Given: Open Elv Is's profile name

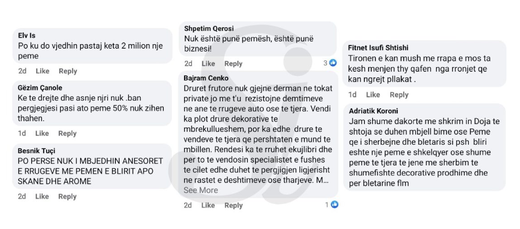Looking at the screenshot, I should pos(27,36).
